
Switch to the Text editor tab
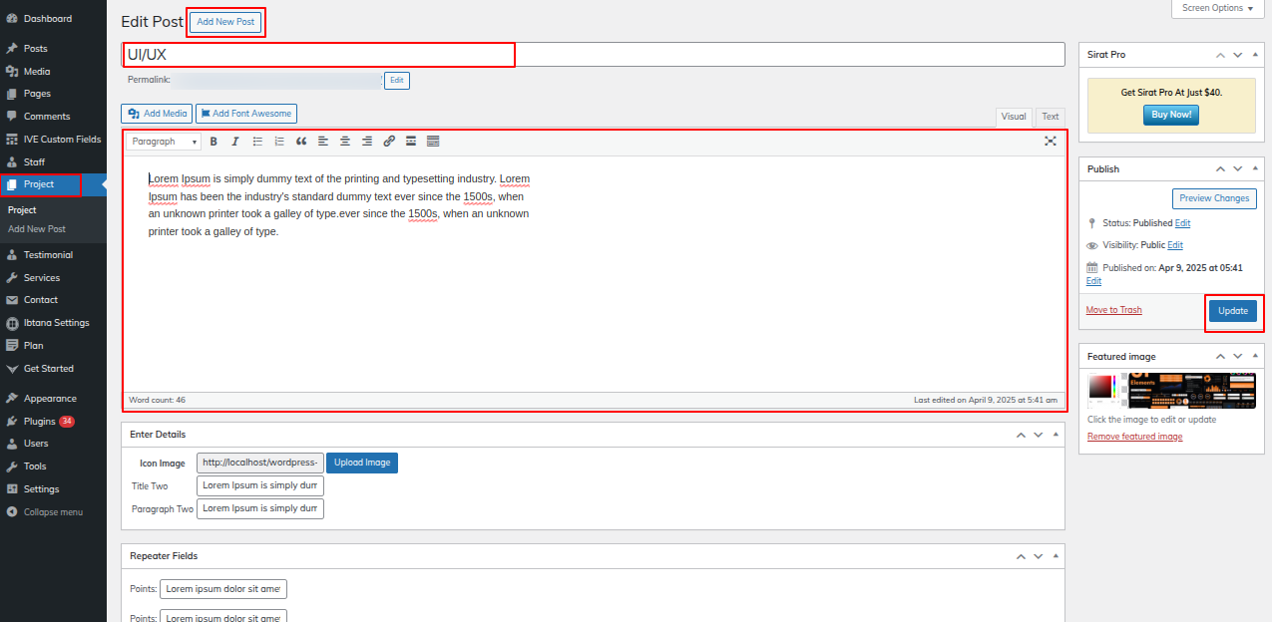(1050, 117)
